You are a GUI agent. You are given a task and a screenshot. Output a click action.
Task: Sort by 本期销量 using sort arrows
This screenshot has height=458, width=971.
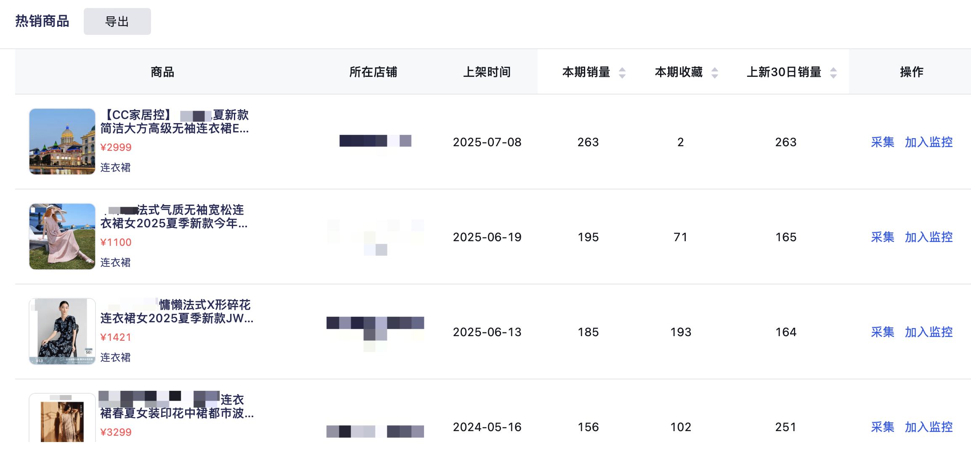point(622,73)
